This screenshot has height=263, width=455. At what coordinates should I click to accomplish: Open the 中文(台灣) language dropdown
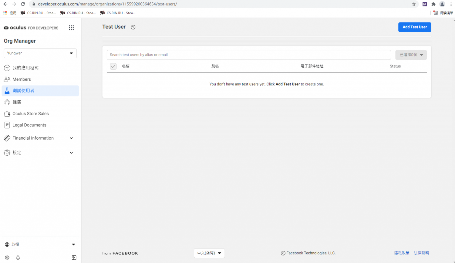point(209,253)
